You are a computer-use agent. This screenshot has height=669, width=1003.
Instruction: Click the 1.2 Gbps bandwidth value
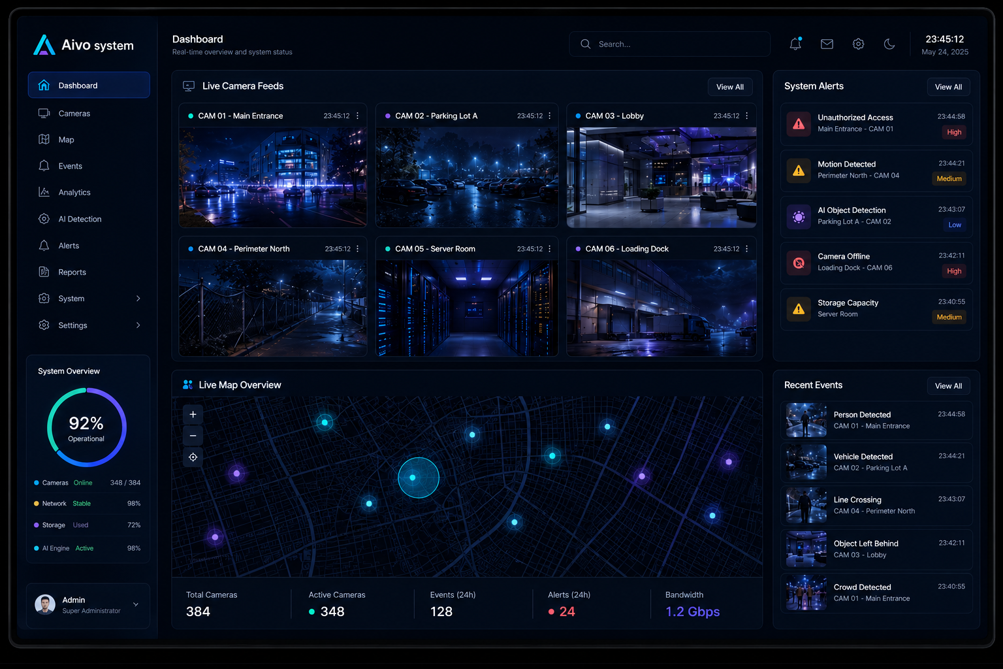point(692,612)
